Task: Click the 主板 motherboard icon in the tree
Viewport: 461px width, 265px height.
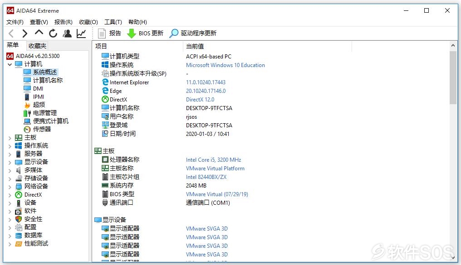Action: point(19,138)
